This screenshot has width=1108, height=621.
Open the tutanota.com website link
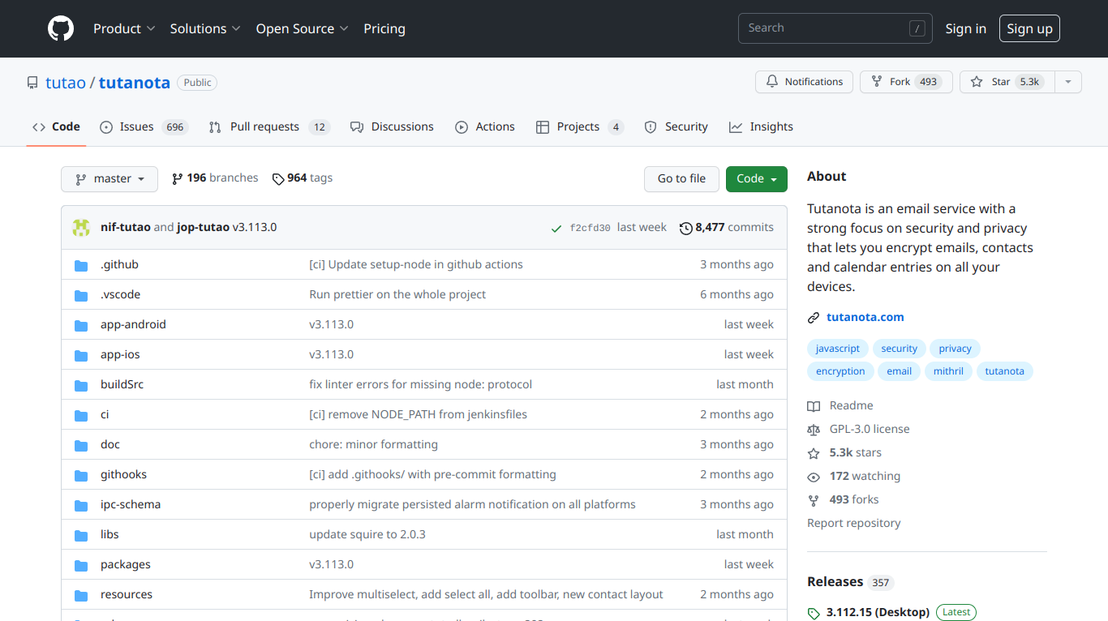point(865,317)
